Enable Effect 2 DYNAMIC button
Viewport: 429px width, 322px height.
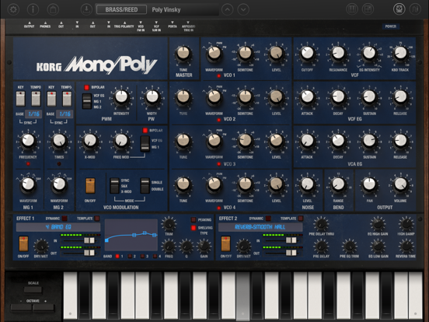pos(268,219)
